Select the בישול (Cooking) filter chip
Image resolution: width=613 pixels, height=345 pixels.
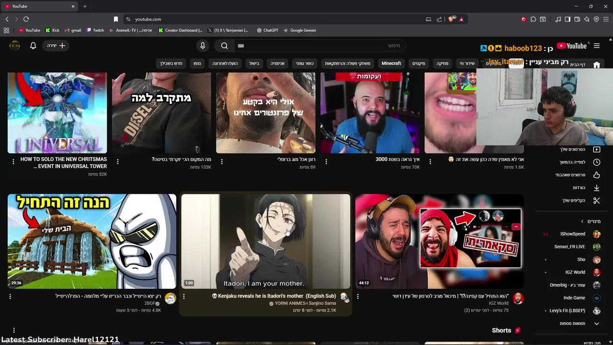(x=254, y=63)
